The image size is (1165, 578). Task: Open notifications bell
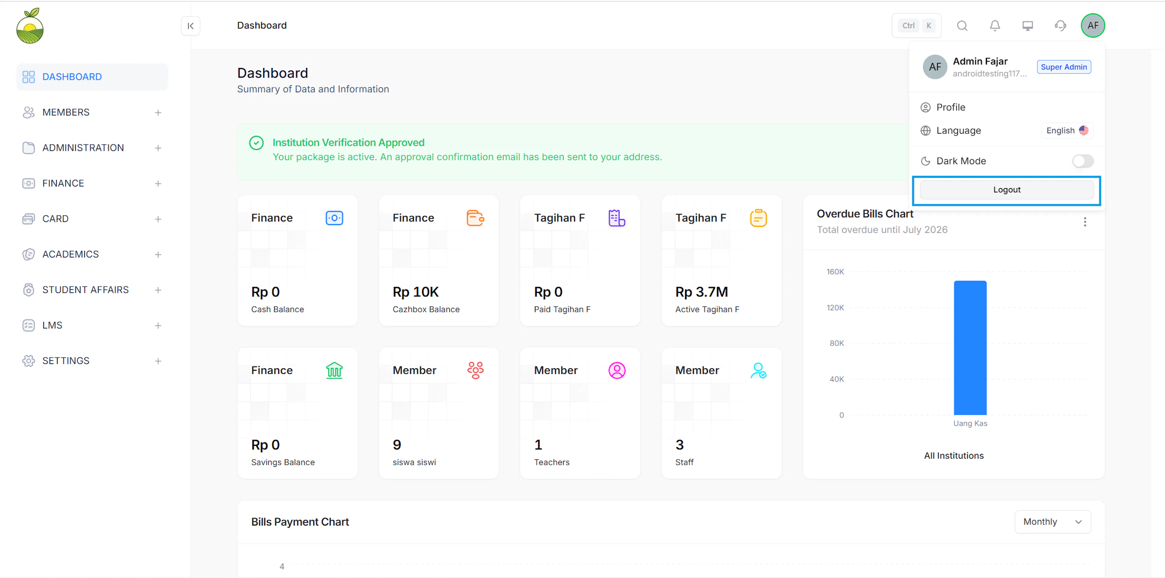[x=994, y=26]
